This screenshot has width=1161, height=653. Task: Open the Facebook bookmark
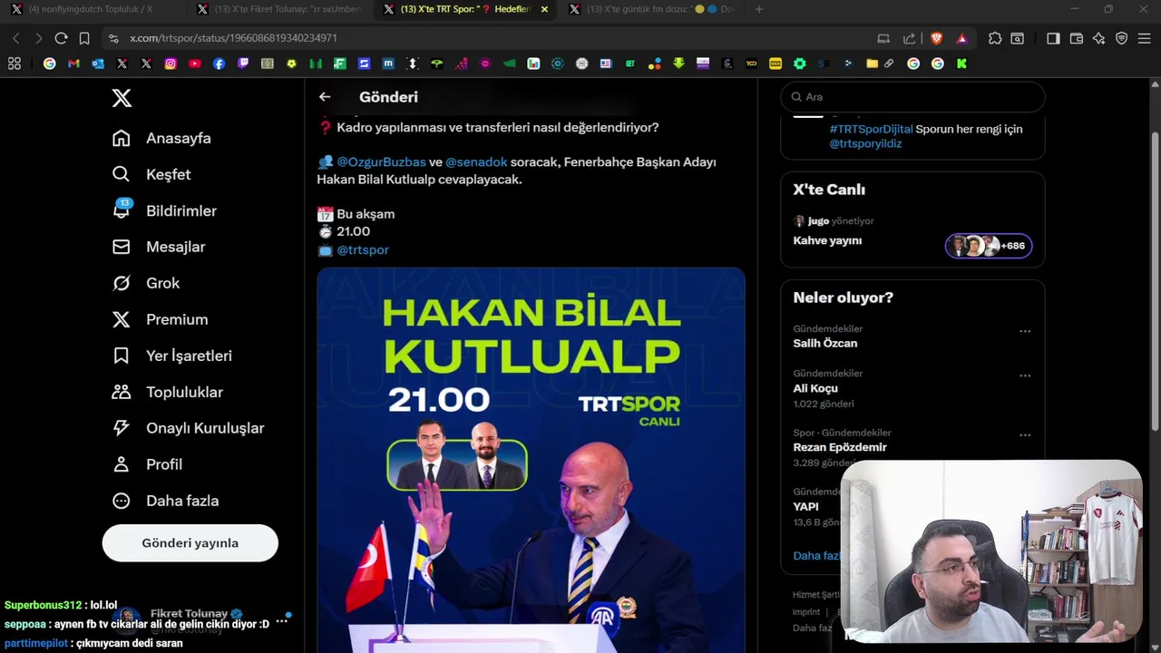click(x=219, y=63)
